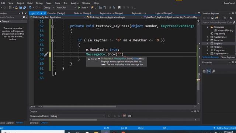This screenshot has height=133, width=236.
Task: Open the Show output from Debug dropdown
Action: pyautogui.click(x=77, y=116)
